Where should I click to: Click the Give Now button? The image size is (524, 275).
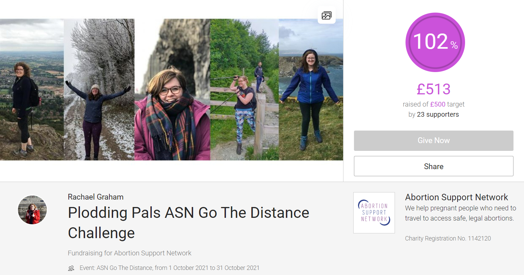pyautogui.click(x=434, y=141)
